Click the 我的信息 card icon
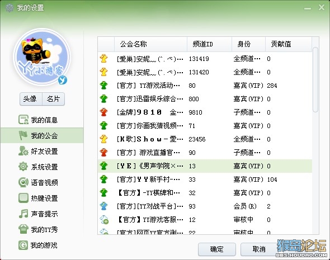Image resolution: width=330 pixels, height=260 pixels. pos(23,120)
